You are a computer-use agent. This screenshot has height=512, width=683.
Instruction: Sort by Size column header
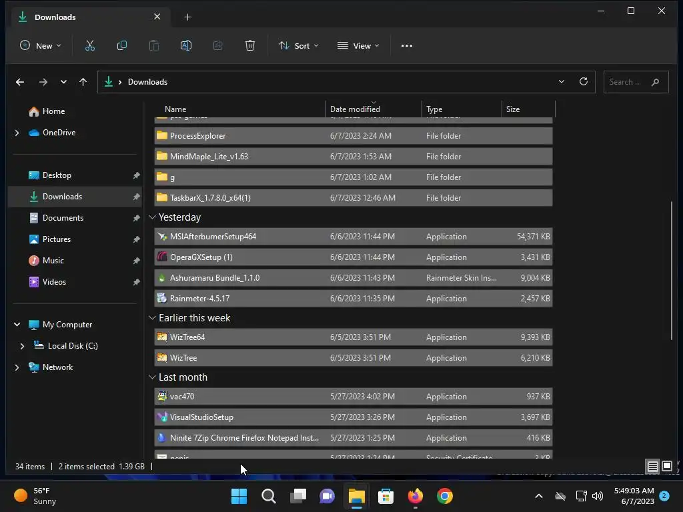(x=528, y=109)
